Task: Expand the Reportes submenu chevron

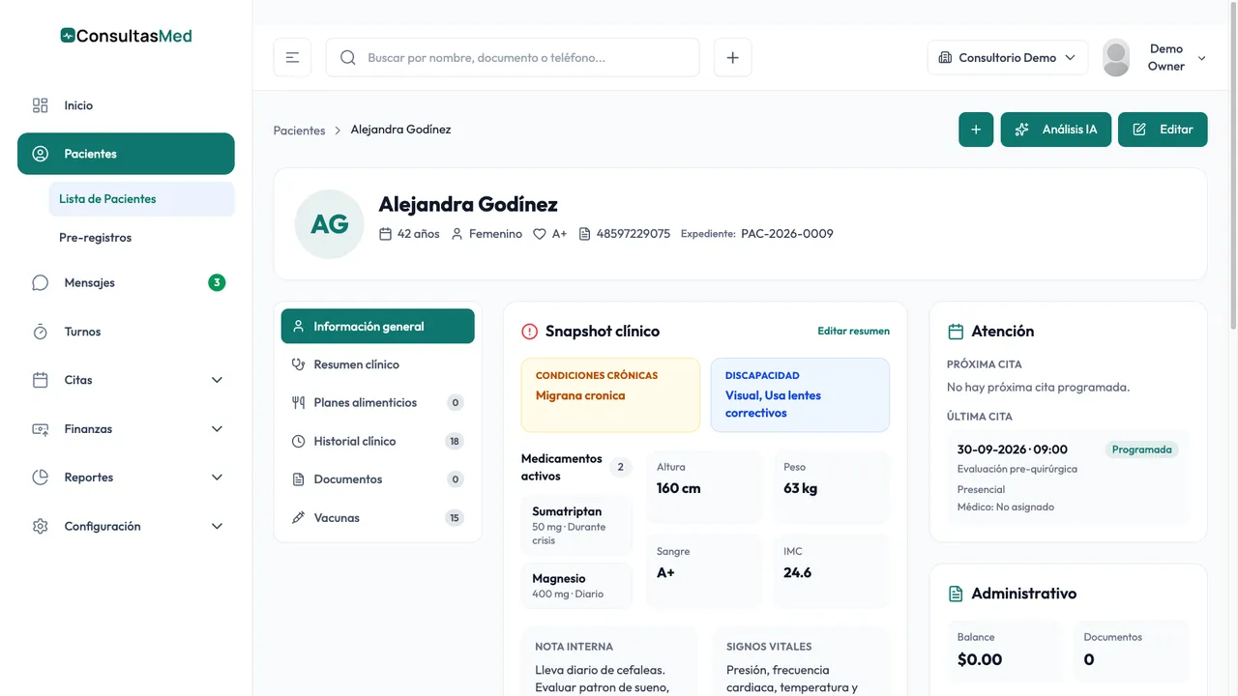Action: click(x=217, y=478)
